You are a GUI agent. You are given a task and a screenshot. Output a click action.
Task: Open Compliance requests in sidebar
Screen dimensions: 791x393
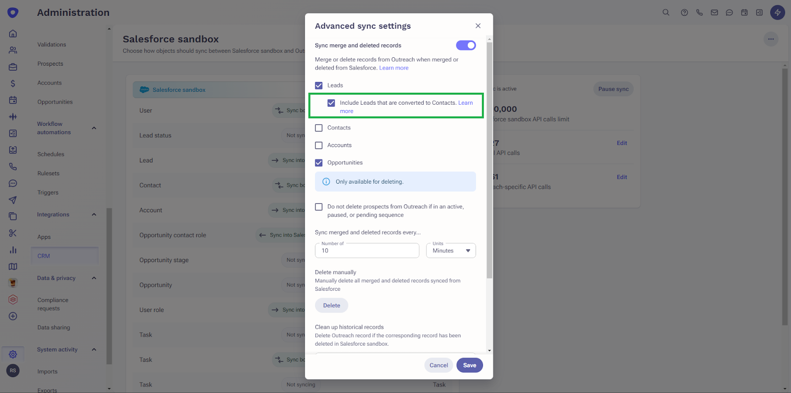[x=53, y=304]
